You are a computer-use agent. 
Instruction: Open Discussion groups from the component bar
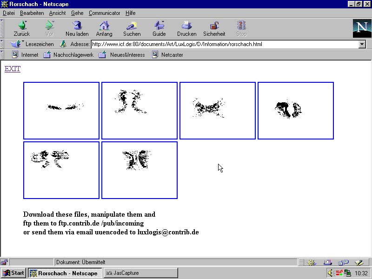(x=343, y=262)
